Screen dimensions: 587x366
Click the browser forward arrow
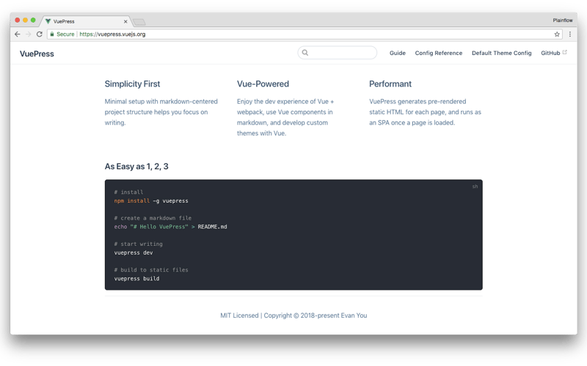28,34
